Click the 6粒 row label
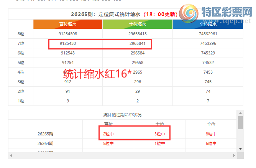Image resolution: width=256 pixels, height=168 pixels. (x=21, y=53)
